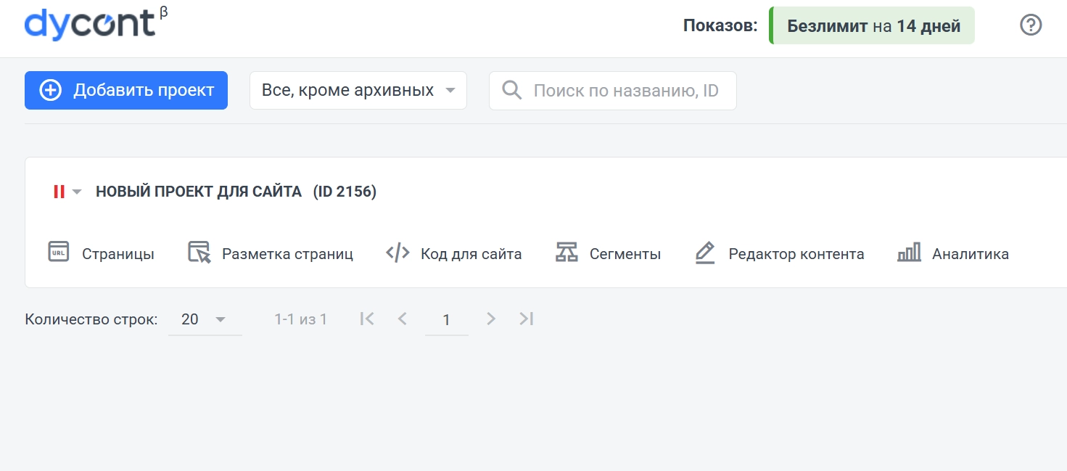Click the Разметка страниц cursor icon
Image resolution: width=1067 pixels, height=471 pixels.
[x=199, y=252]
